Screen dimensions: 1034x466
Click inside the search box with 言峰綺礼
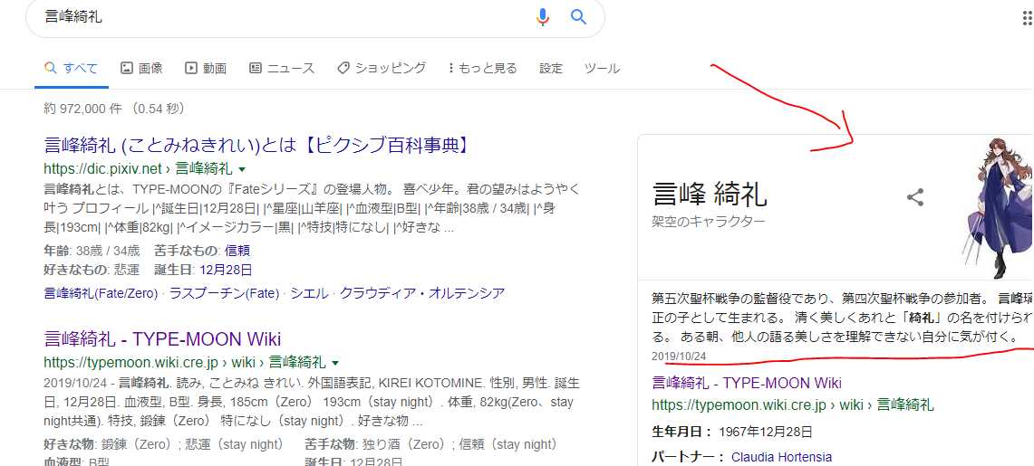click(272, 16)
